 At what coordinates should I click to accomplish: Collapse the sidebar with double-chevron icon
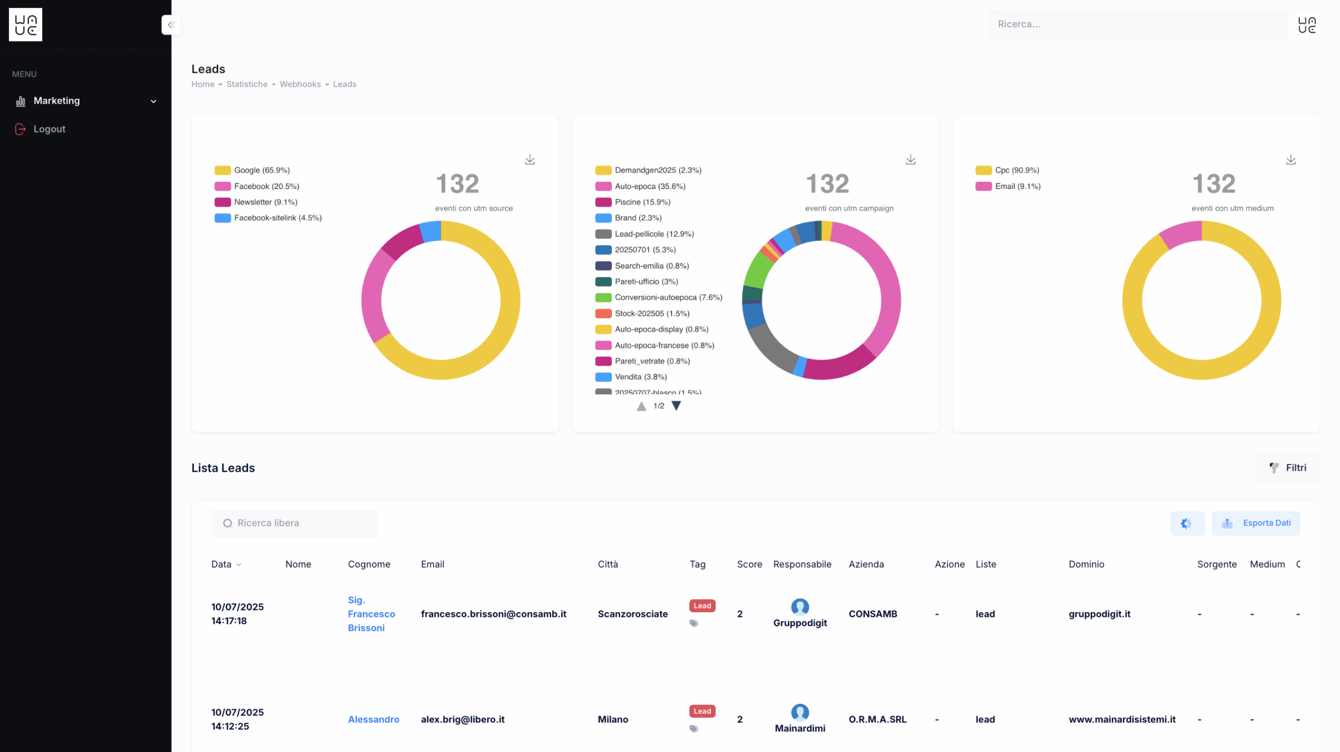coord(171,25)
